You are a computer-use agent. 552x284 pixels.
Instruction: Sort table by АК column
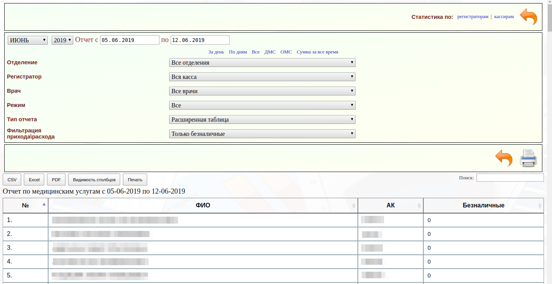click(x=390, y=205)
